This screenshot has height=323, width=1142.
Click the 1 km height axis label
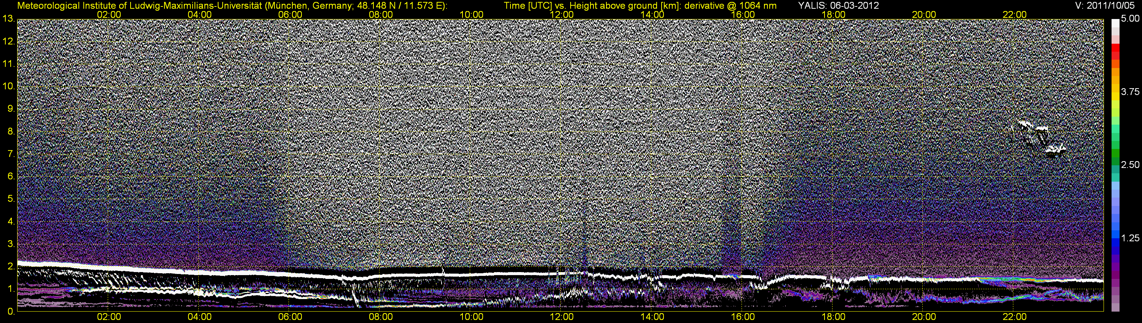click(11, 289)
